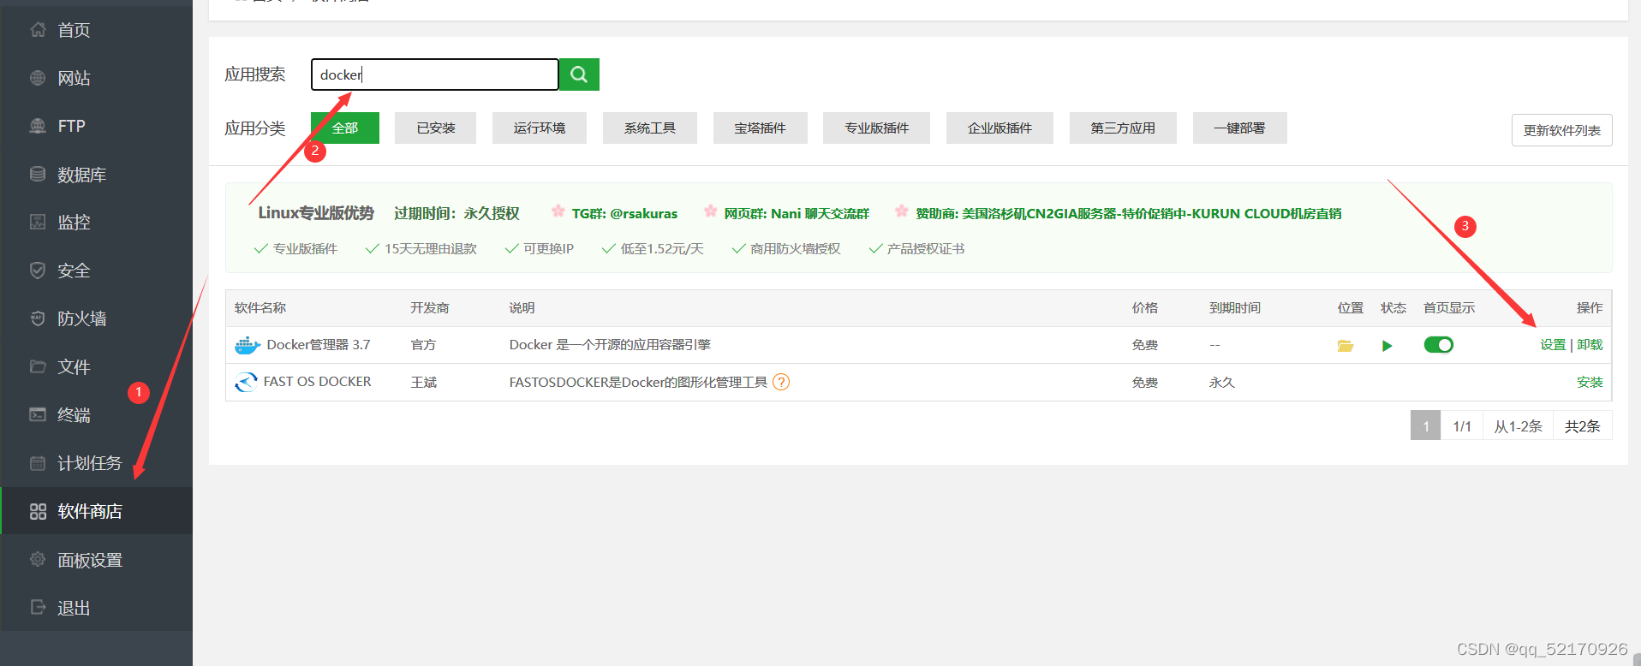Image resolution: width=1641 pixels, height=666 pixels.
Task: Select the 运行环境 category tab
Action: tap(540, 128)
